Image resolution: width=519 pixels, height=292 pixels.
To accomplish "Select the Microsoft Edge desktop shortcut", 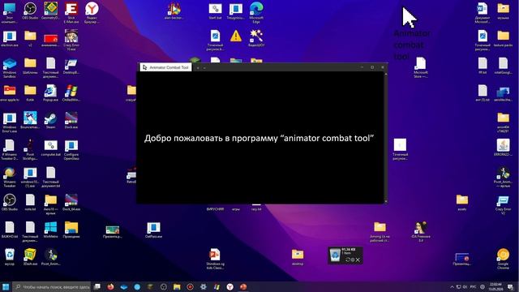I will tap(256, 13).
